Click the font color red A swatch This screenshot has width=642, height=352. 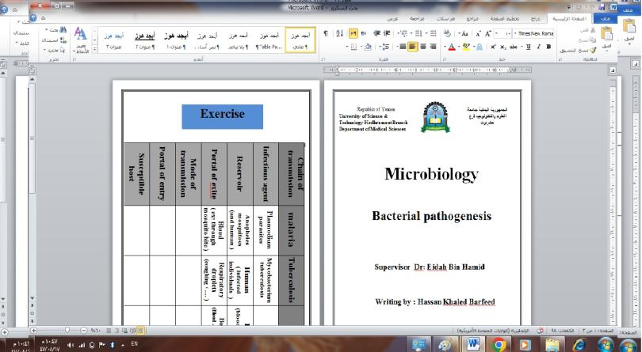tap(452, 47)
